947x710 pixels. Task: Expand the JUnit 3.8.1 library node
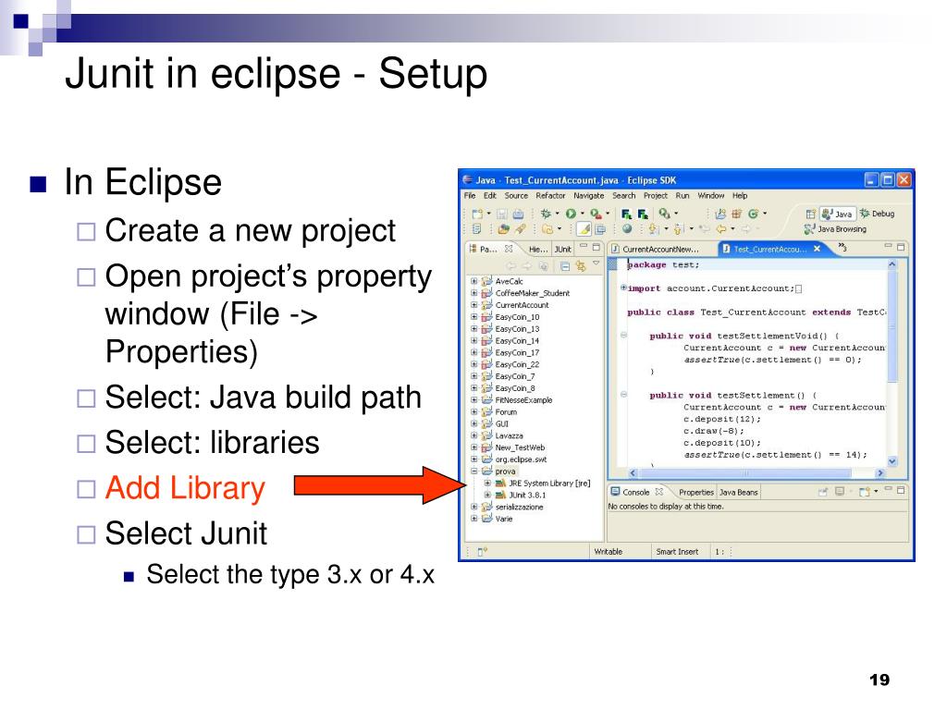tap(487, 495)
